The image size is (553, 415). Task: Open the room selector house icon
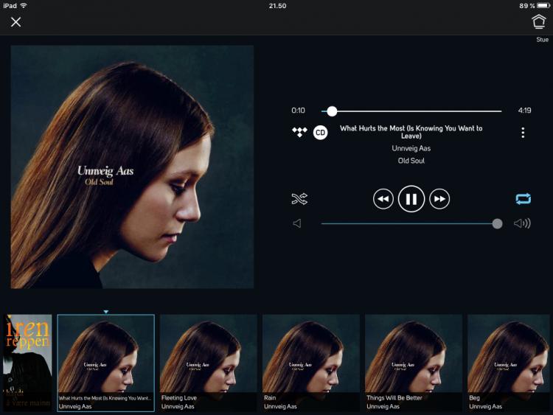538,21
